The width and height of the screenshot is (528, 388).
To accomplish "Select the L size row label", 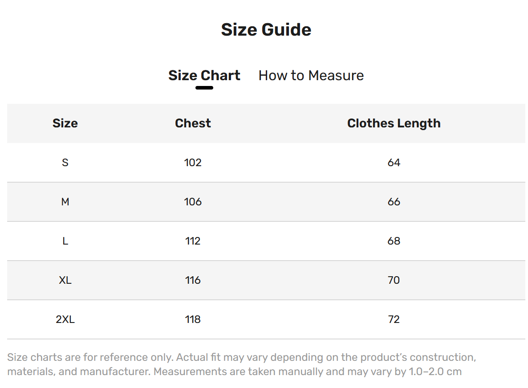I will (x=65, y=241).
